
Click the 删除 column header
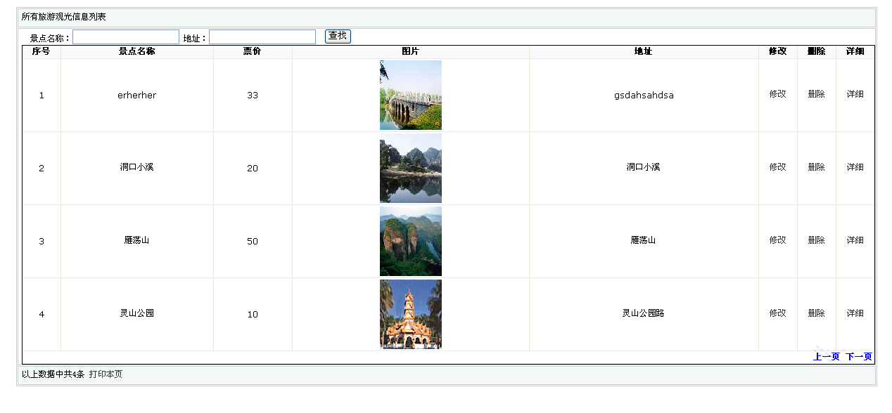coord(817,52)
